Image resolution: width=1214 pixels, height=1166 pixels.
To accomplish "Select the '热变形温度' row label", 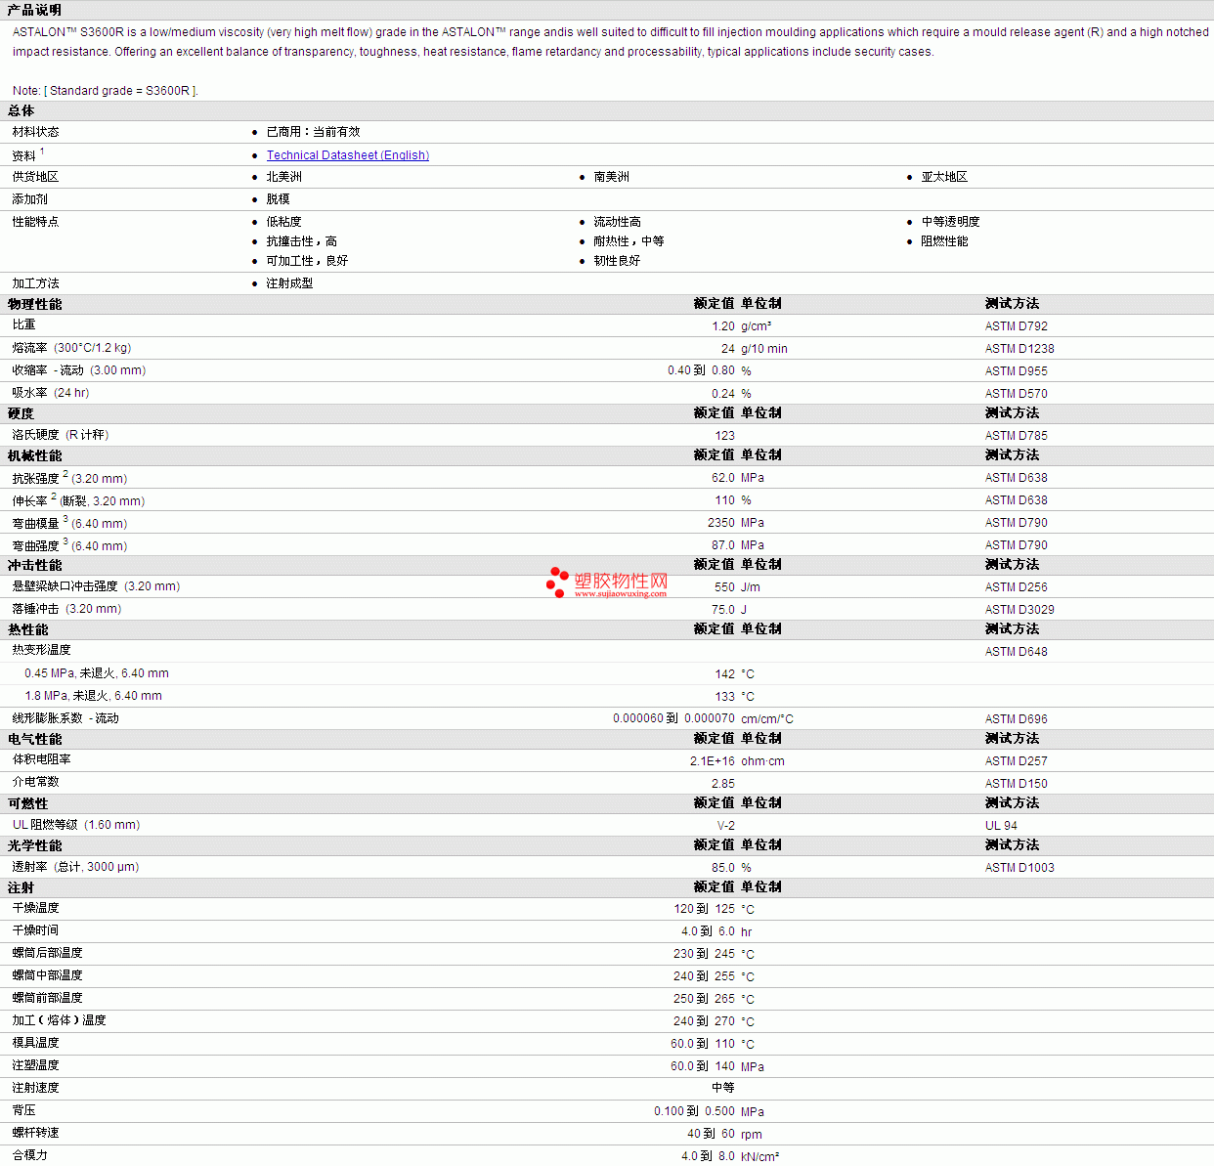I will click(x=41, y=650).
